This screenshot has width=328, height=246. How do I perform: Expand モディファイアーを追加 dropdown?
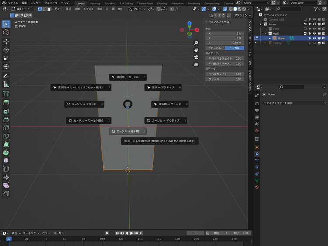[x=294, y=103]
